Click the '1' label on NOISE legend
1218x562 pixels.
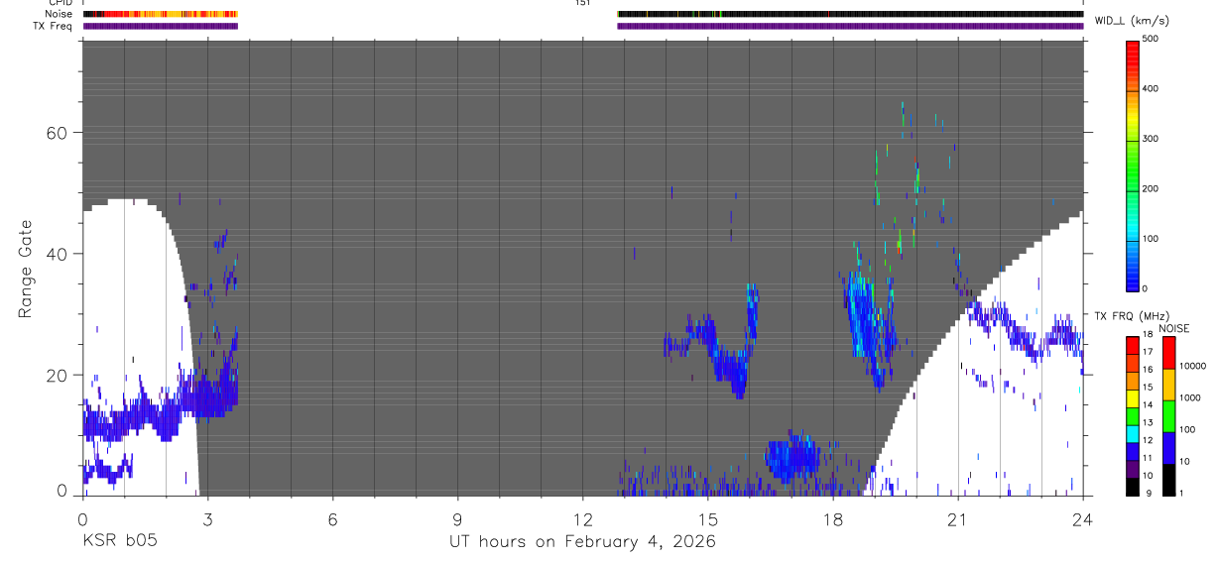[x=1182, y=493]
